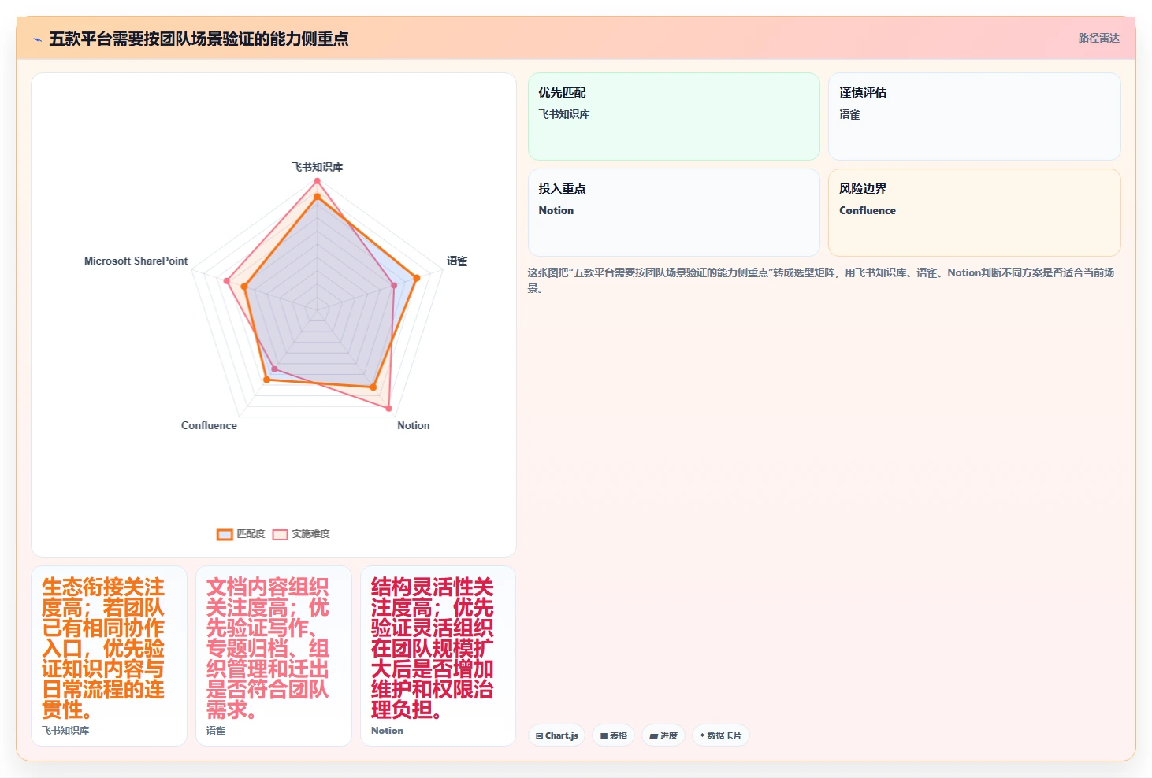1152x778 pixels.
Task: Click the 投入重点 card heading
Action: [x=562, y=188]
